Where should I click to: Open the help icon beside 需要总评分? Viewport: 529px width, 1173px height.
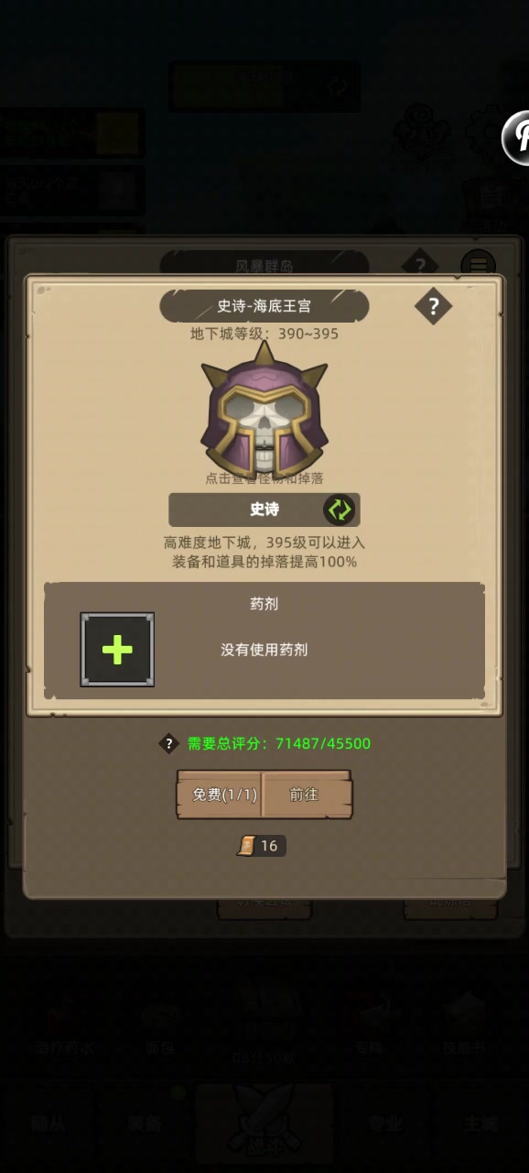click(168, 743)
